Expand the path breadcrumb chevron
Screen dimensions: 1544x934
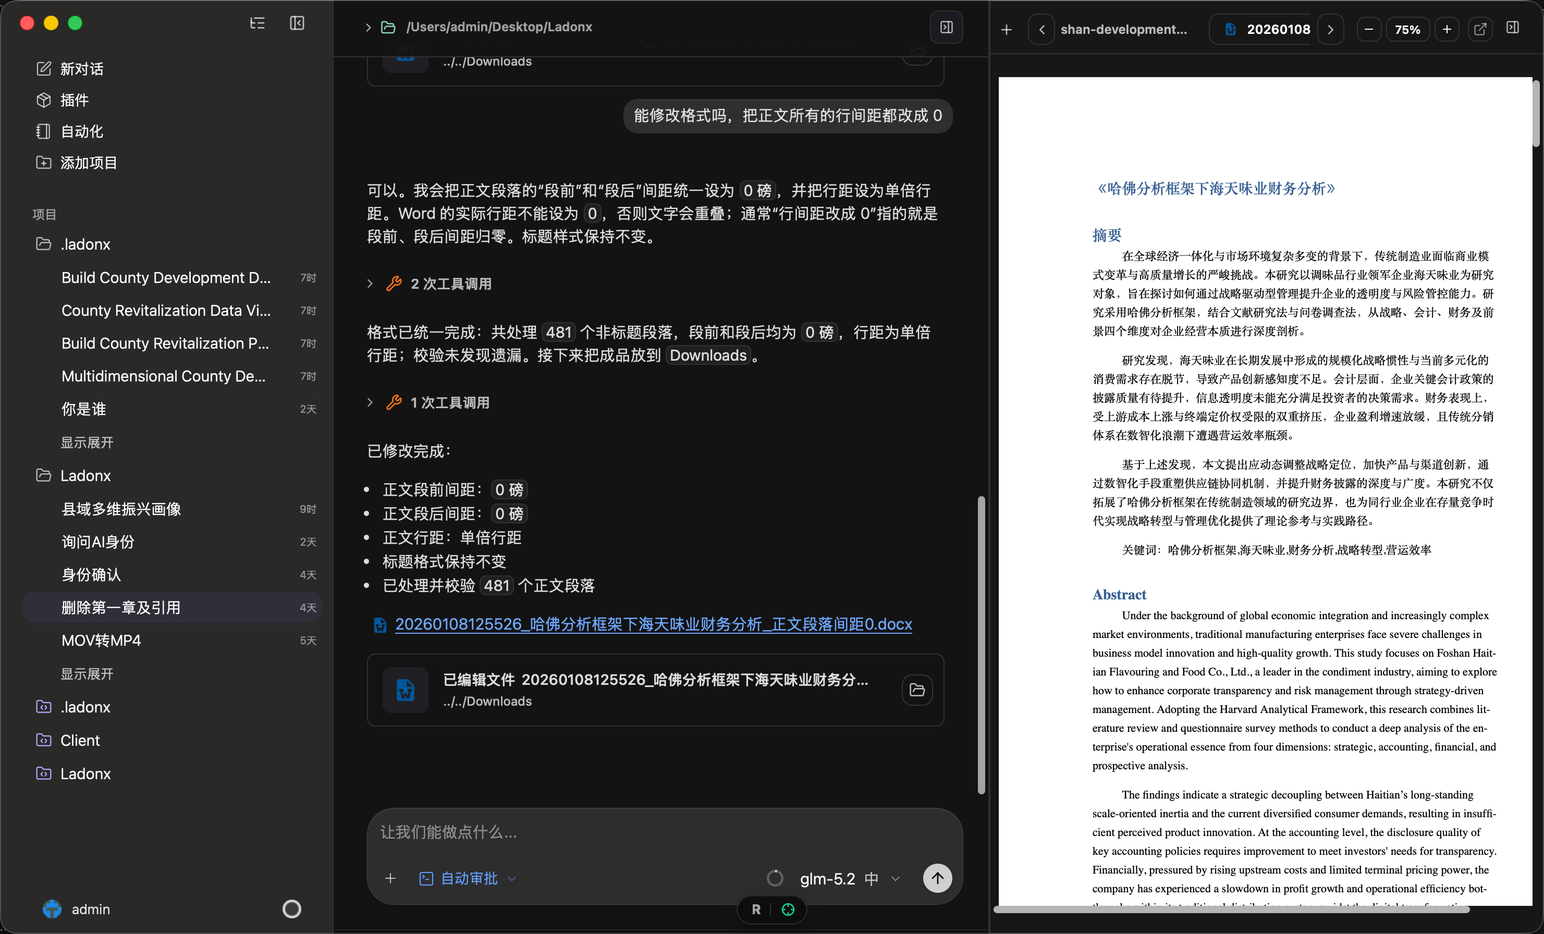368,28
